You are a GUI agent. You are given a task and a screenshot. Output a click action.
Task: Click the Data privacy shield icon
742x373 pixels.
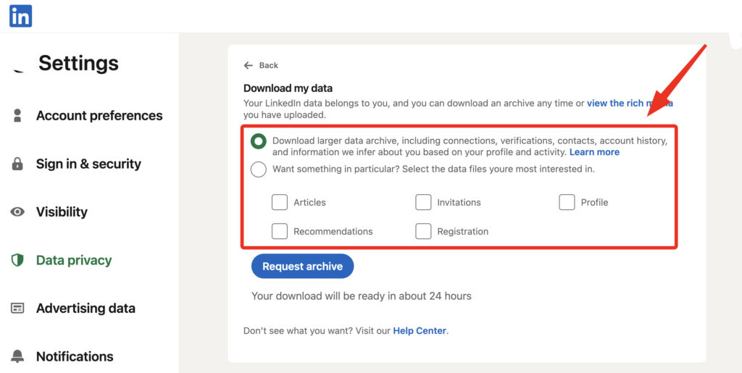point(17,260)
